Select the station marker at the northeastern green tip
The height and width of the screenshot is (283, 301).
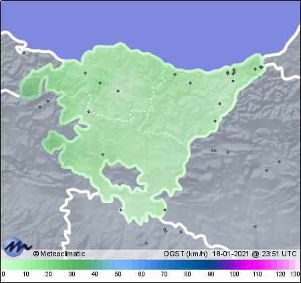click(261, 67)
